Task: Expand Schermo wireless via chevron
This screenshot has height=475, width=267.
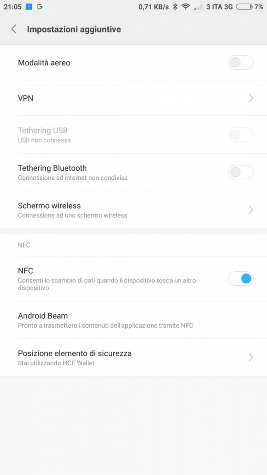Action: (251, 210)
